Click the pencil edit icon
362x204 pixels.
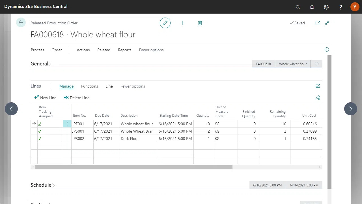tap(165, 23)
